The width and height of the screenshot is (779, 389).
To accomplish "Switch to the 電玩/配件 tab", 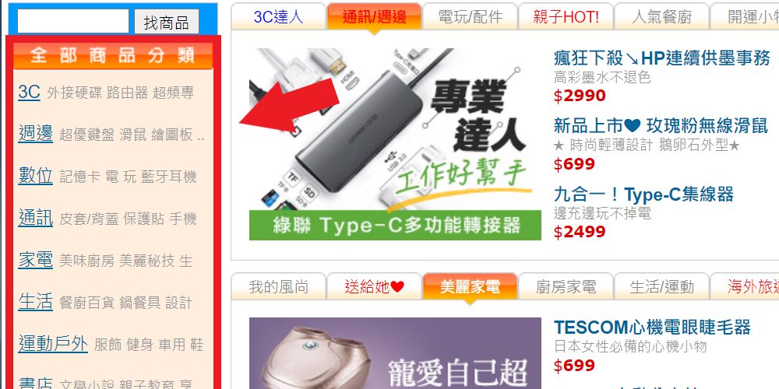I will pyautogui.click(x=469, y=17).
